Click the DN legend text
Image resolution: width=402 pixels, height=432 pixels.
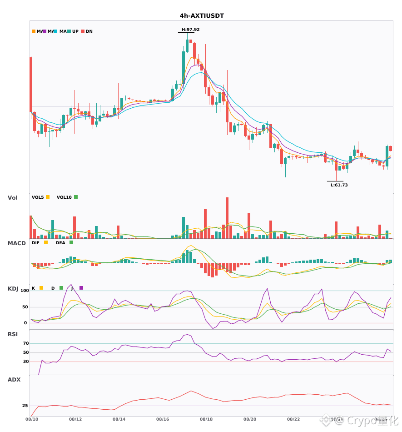click(x=89, y=31)
